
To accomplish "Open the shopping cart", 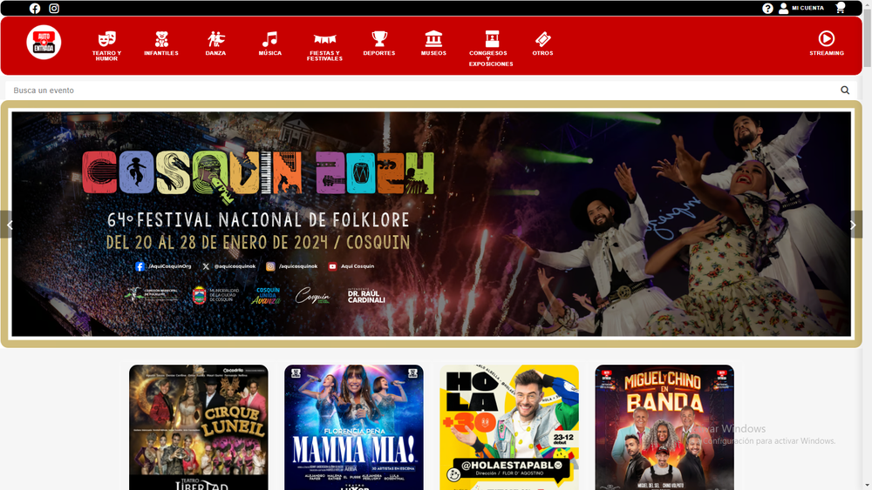I will (x=840, y=8).
